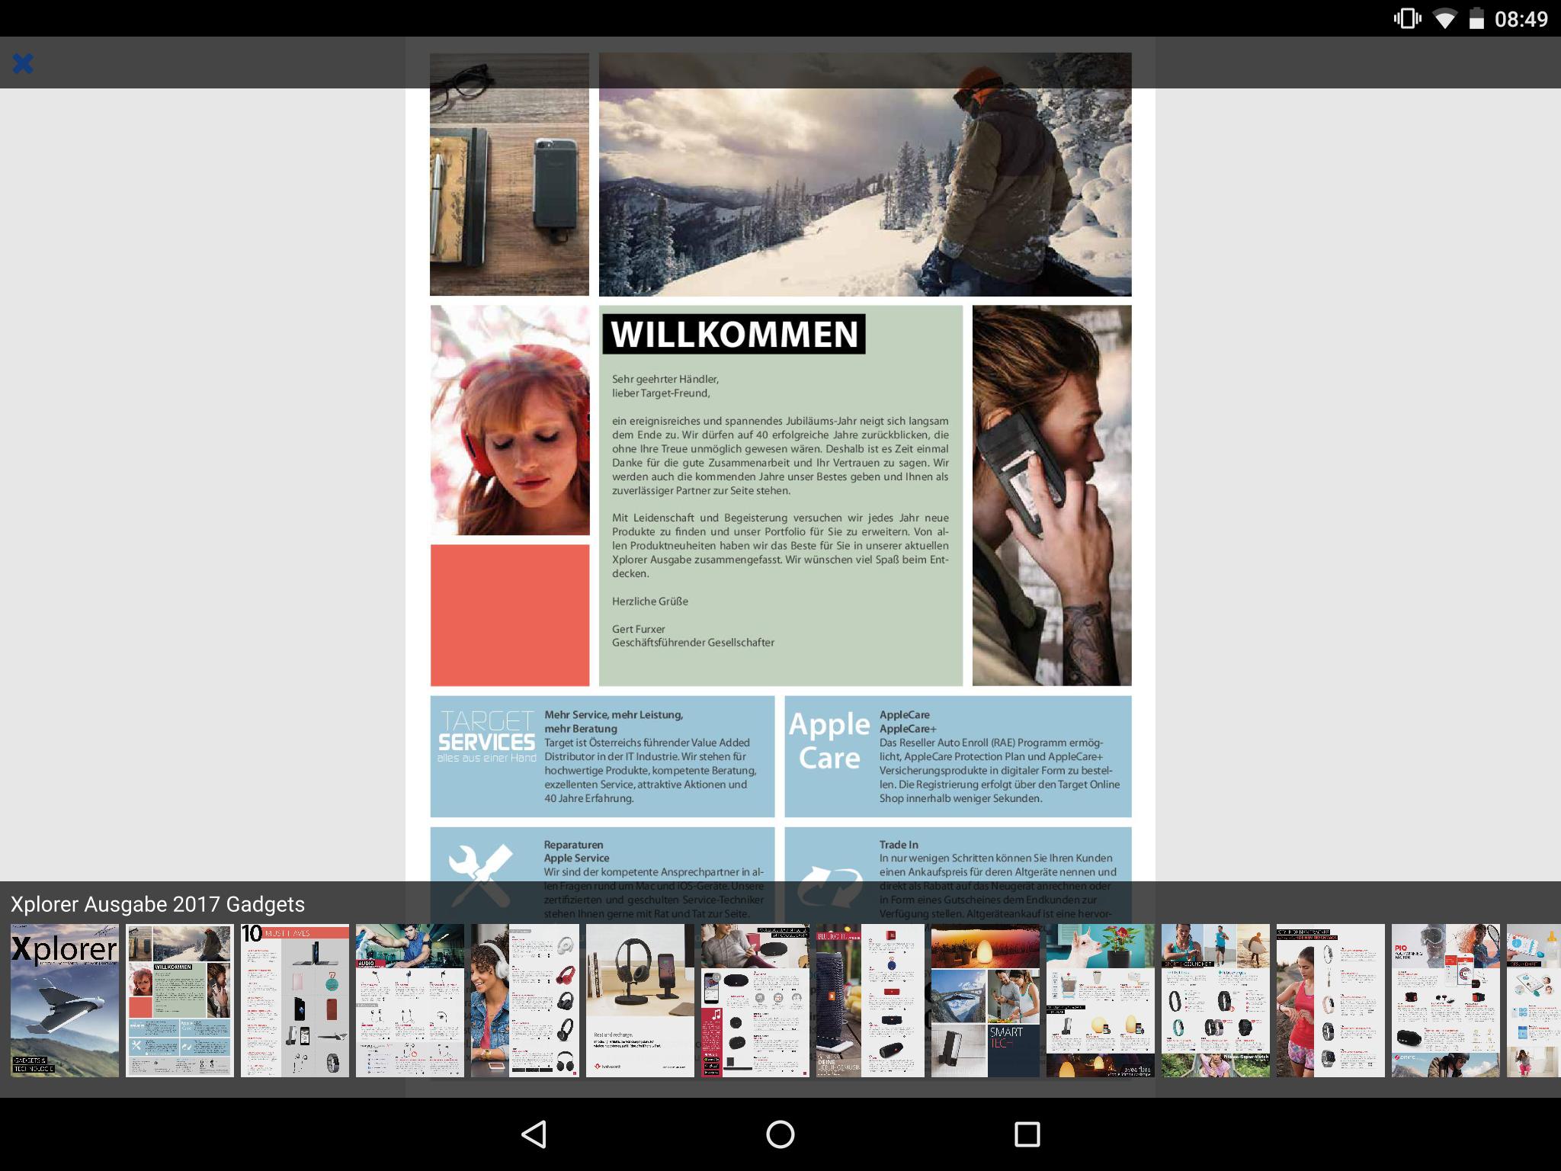The height and width of the screenshot is (1171, 1561).
Task: Tap the 'Reparaturen' heading text
Action: pos(574,845)
